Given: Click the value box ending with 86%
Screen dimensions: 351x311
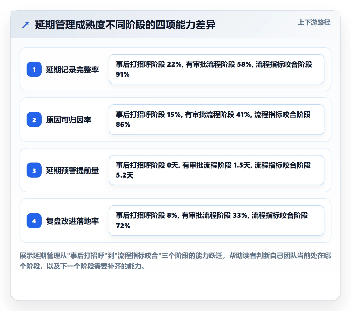Looking at the screenshot, I should [x=217, y=120].
